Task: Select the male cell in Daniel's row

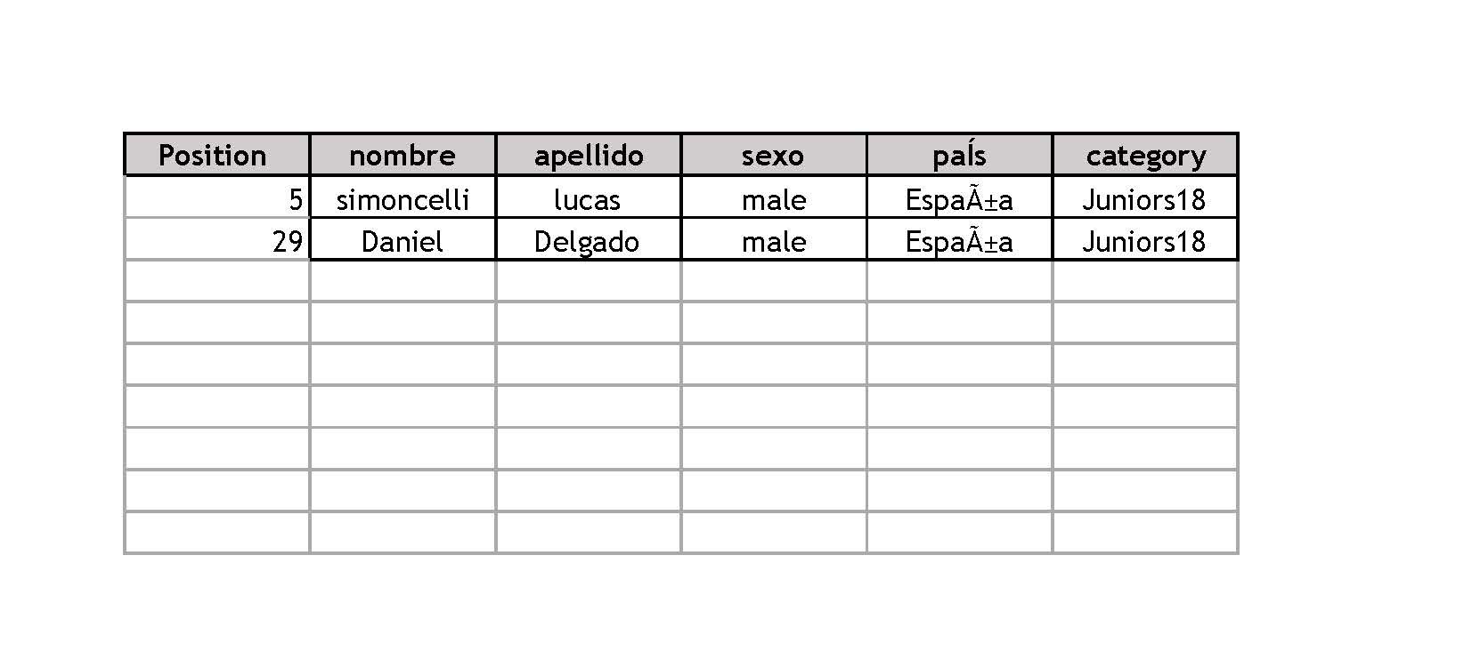Action: click(774, 239)
